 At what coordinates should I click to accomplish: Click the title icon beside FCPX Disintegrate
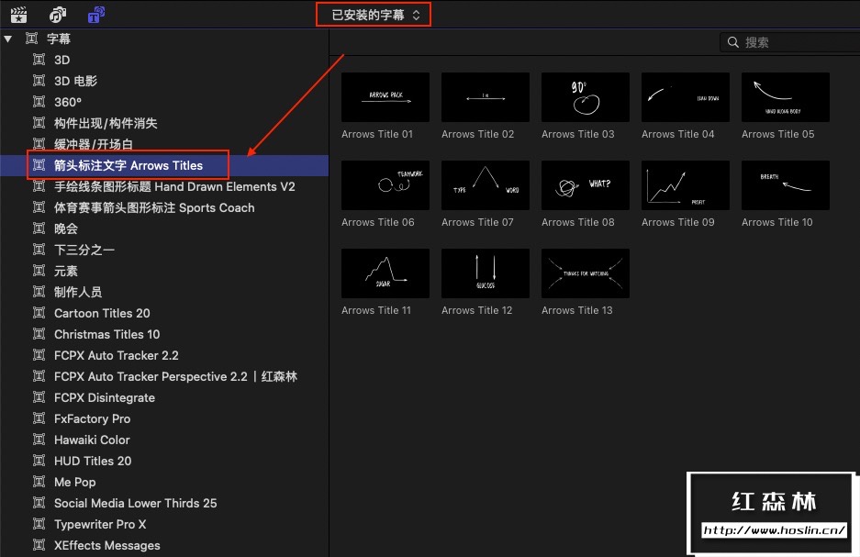click(x=39, y=397)
